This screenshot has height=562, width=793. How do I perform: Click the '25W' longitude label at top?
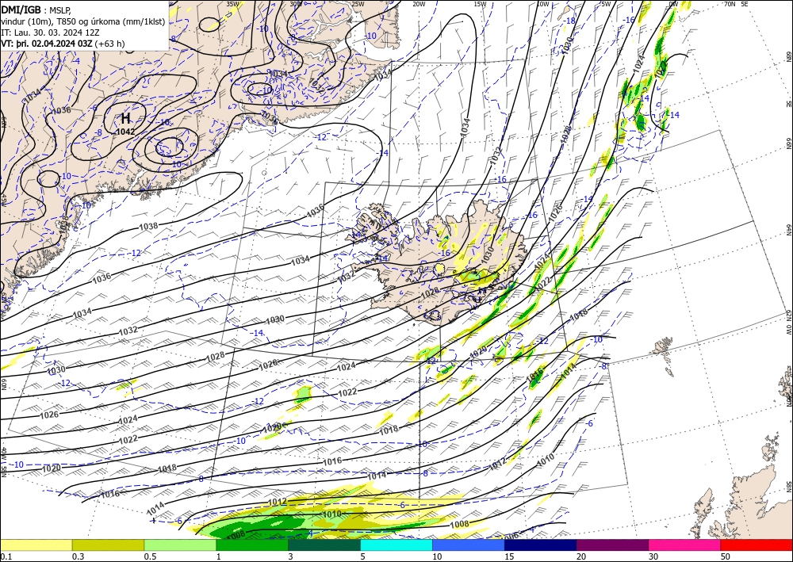[x=358, y=4]
